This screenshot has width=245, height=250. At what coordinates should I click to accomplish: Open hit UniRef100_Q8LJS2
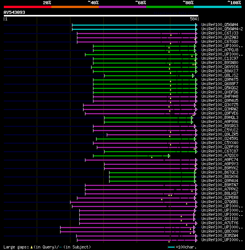pos(220,75)
